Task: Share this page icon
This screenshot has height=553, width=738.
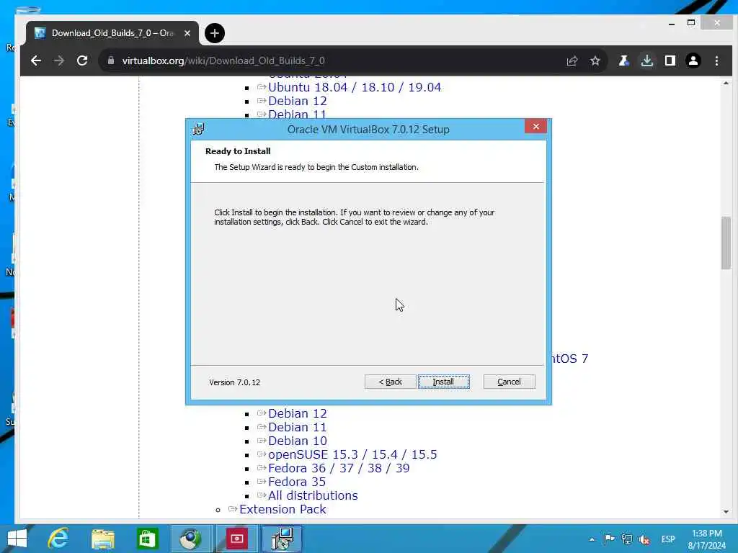Action: pyautogui.click(x=572, y=60)
